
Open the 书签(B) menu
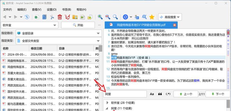[66, 9]
